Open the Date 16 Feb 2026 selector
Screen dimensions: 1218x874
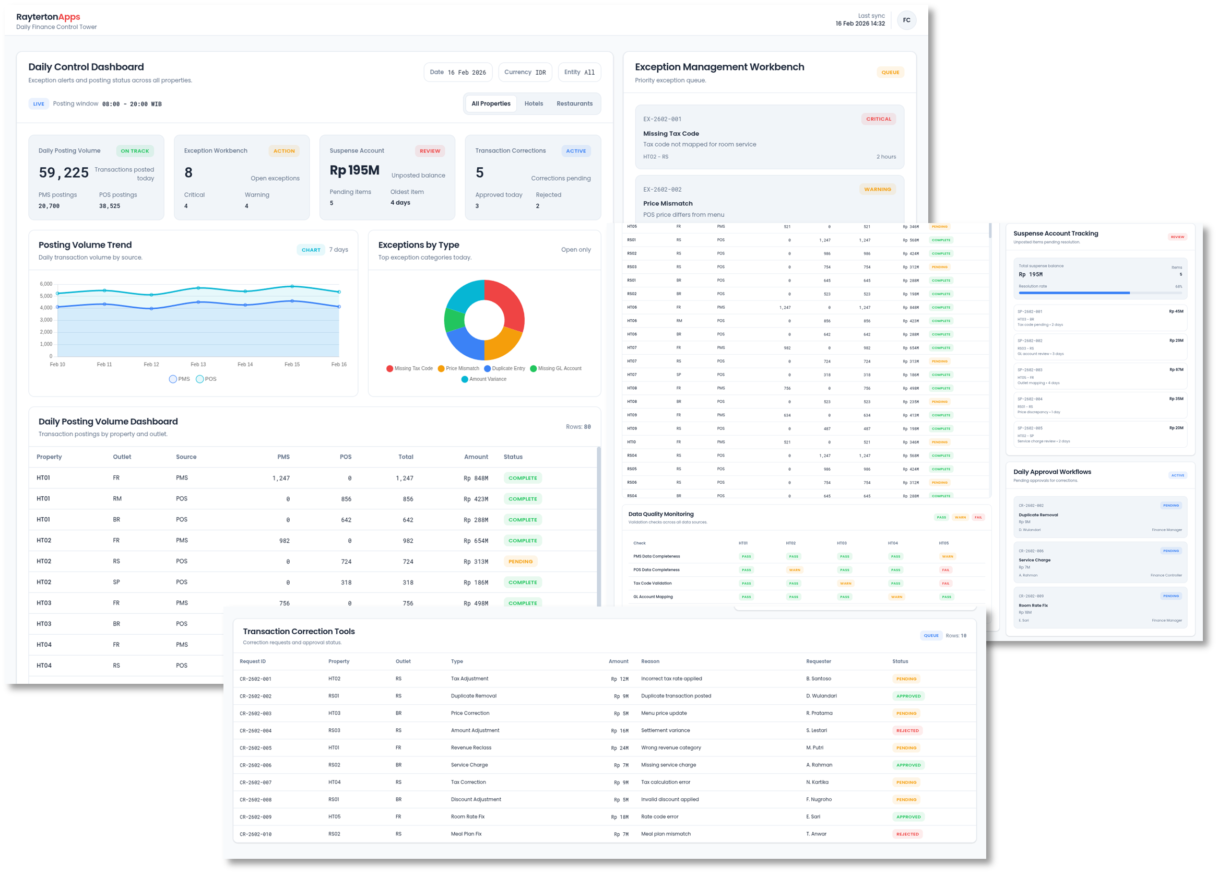457,72
